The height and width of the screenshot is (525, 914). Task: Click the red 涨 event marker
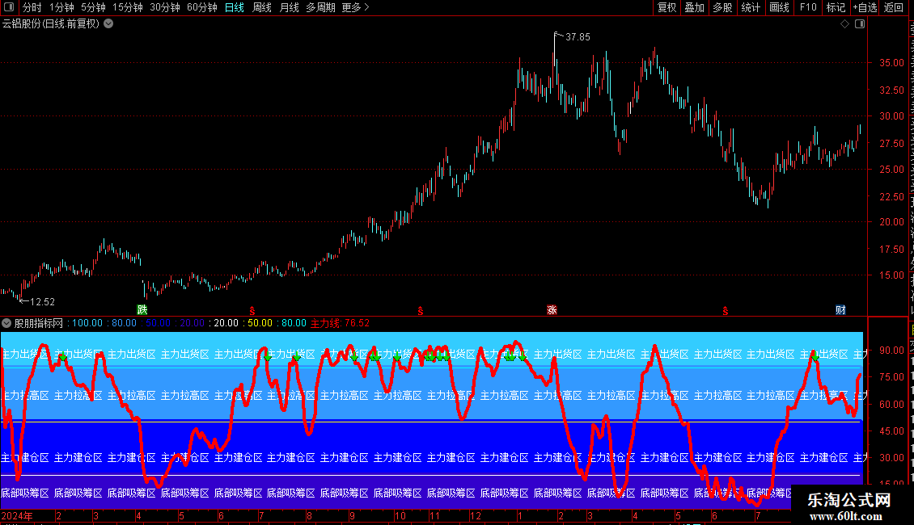552,309
